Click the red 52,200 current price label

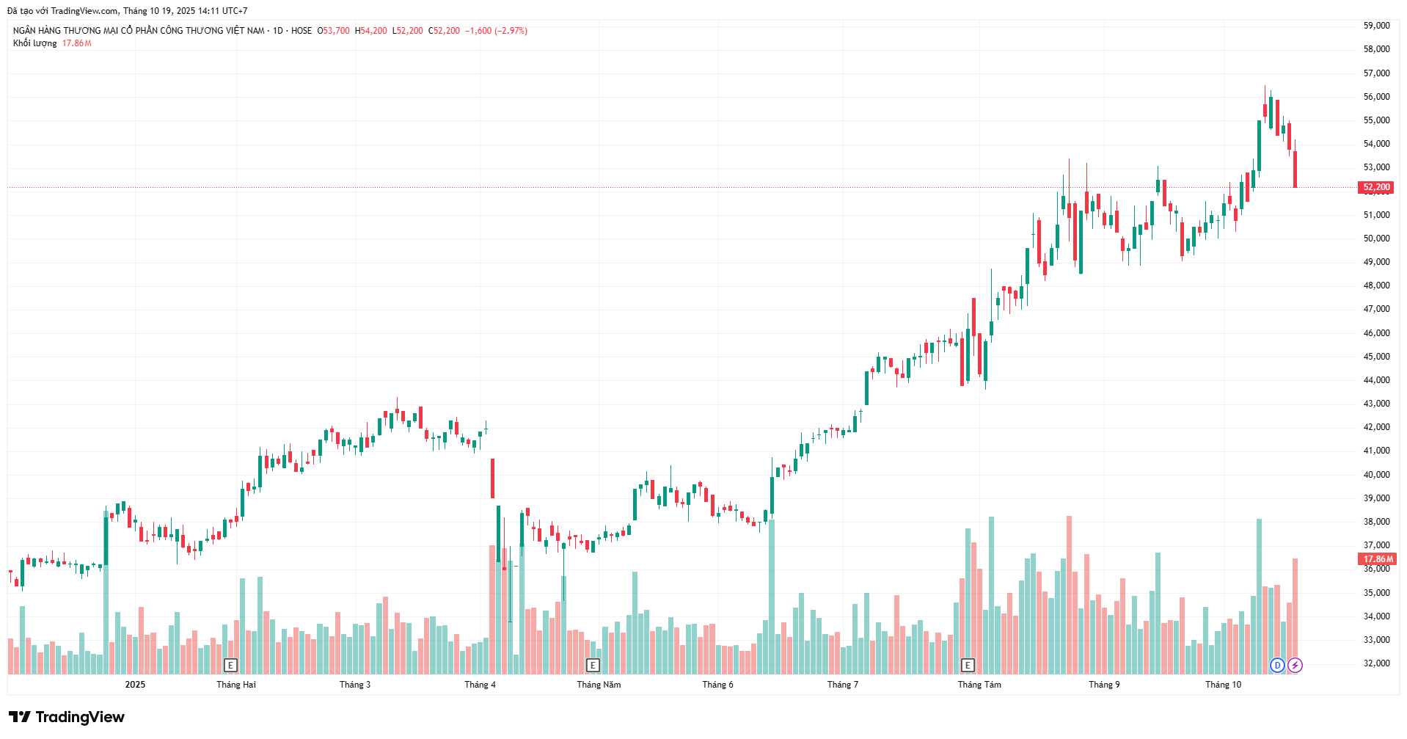(1376, 187)
